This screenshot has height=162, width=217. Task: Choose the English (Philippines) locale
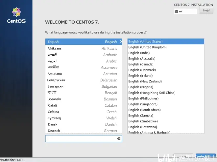[x=166, y=99]
